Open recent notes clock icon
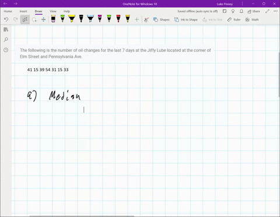Viewport: 280px width, 217px height. 6,50
